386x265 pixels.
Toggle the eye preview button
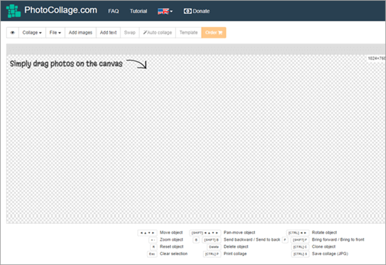click(x=13, y=32)
